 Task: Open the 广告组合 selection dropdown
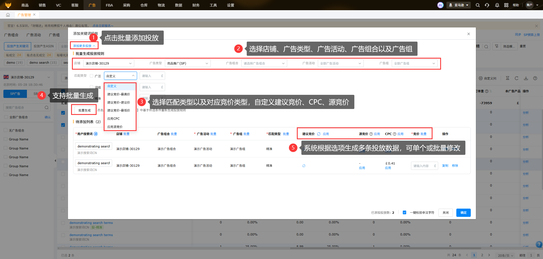tap(264, 63)
